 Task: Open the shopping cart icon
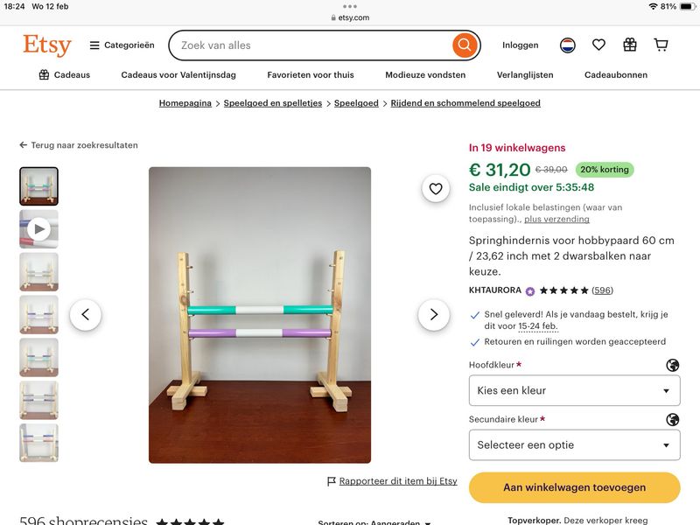click(x=661, y=45)
